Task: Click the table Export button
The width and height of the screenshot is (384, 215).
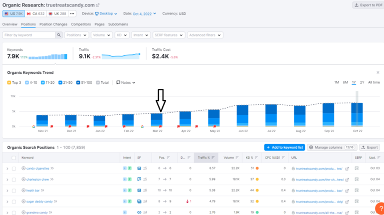Action: 369,147
